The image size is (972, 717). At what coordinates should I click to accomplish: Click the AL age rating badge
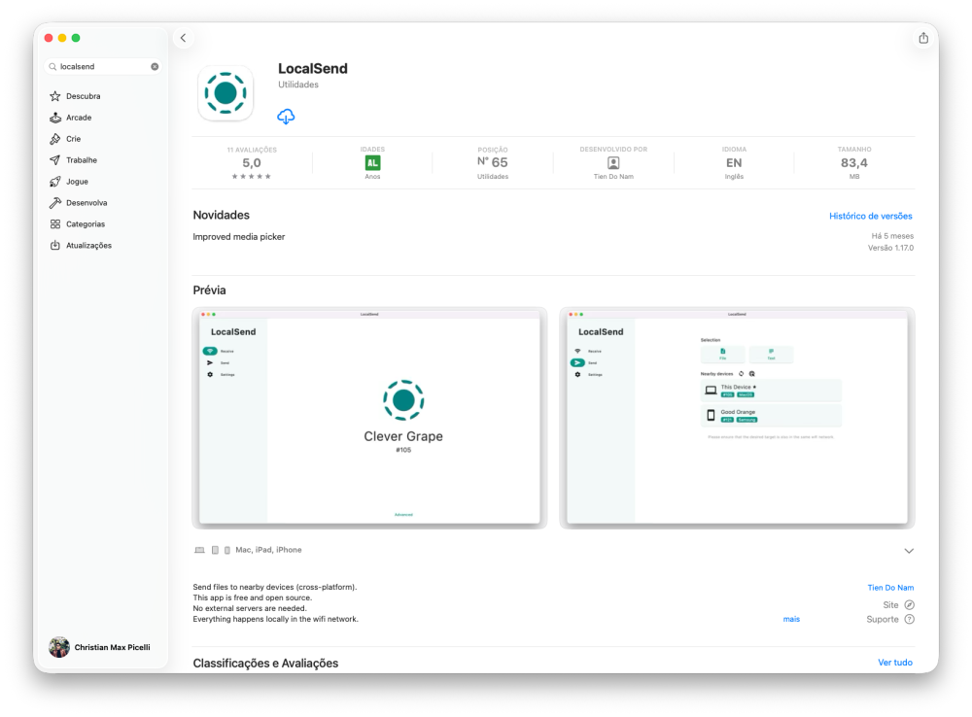click(372, 163)
